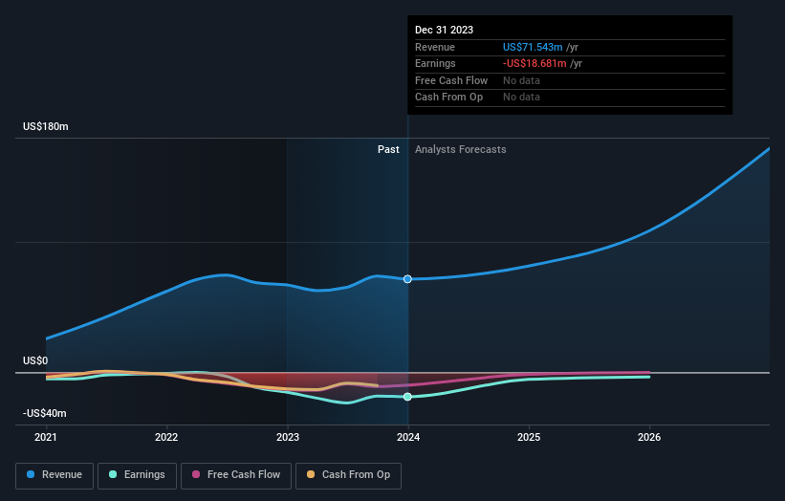This screenshot has height=501, width=785.
Task: Click the teal Earnings legend dot
Action: tap(113, 474)
